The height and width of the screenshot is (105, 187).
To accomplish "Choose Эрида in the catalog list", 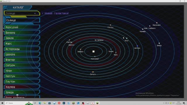I will coord(22,92).
